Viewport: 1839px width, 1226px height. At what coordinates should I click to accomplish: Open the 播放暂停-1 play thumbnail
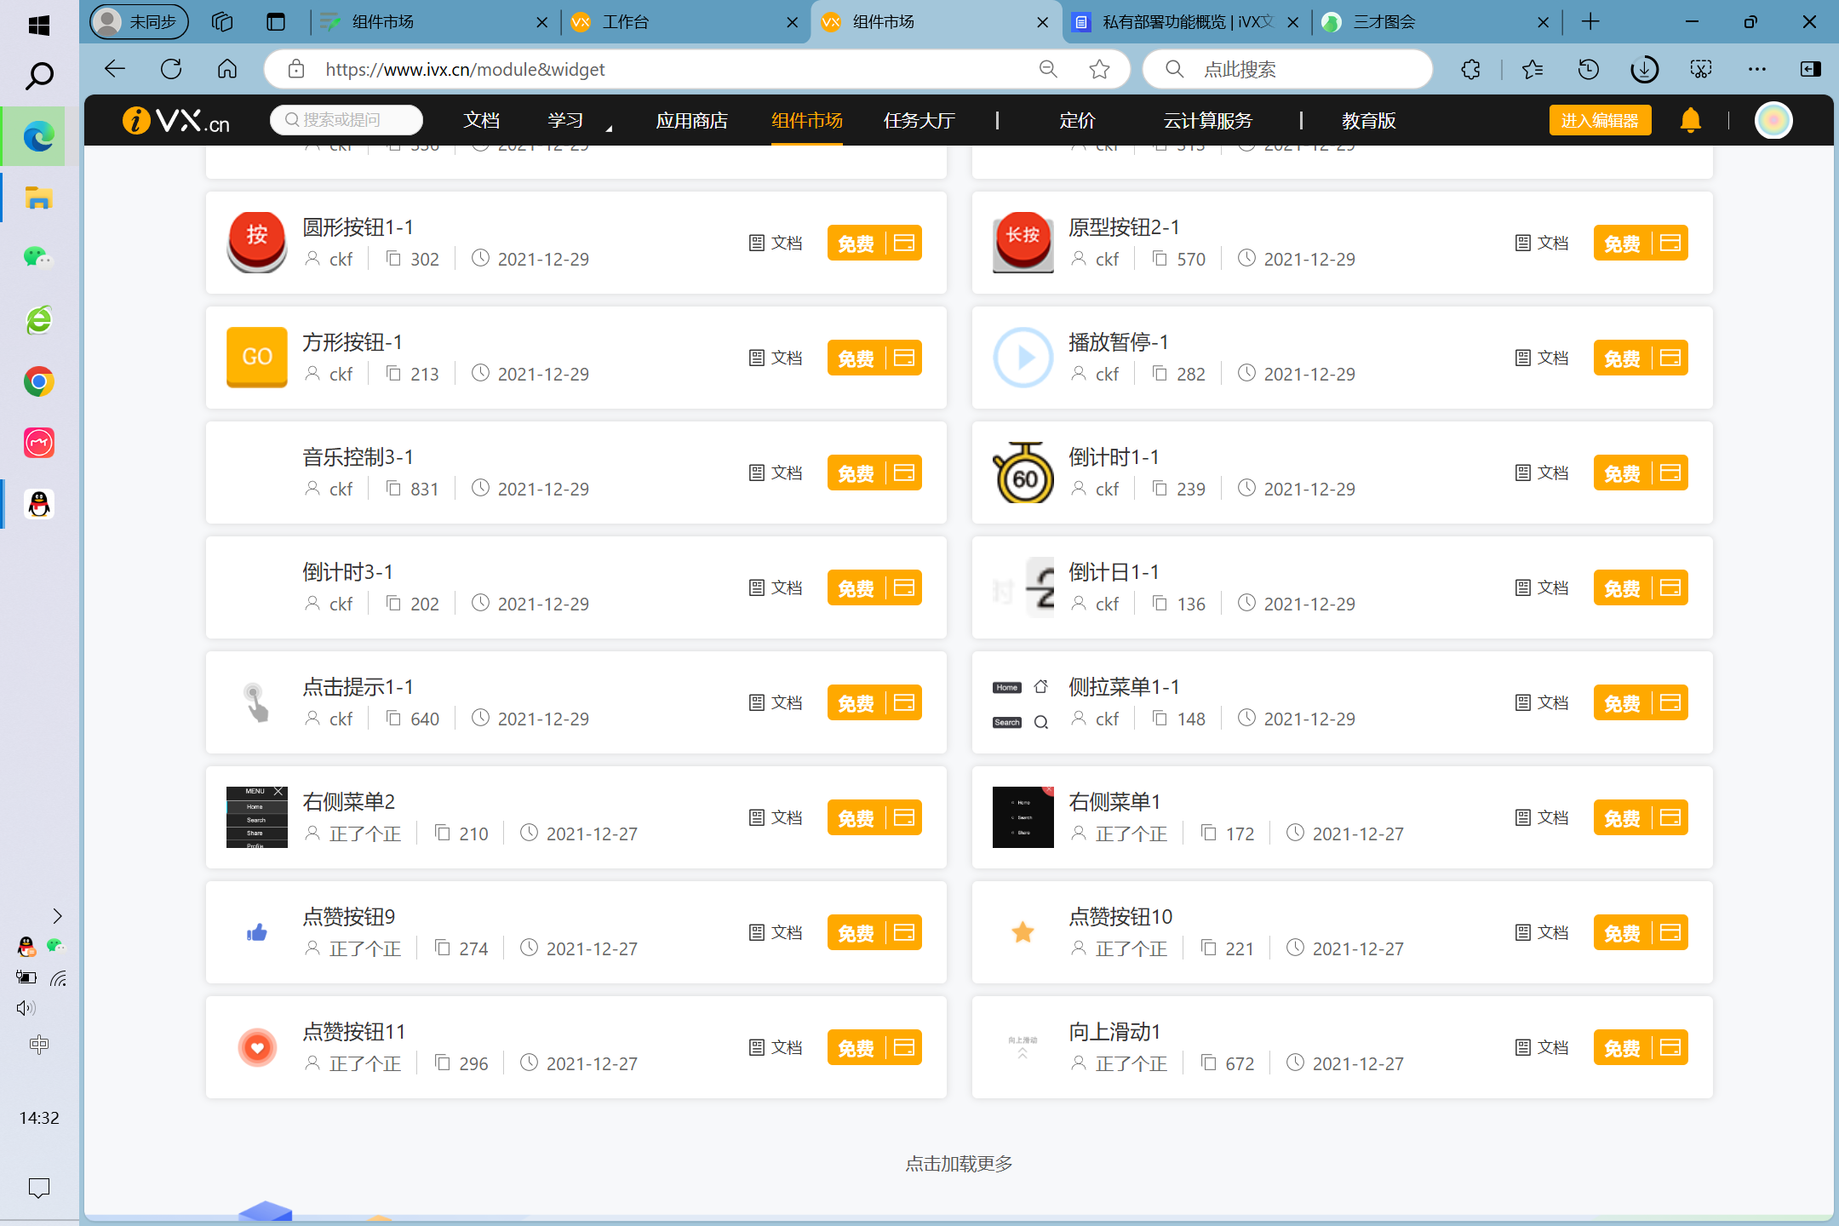point(1023,358)
